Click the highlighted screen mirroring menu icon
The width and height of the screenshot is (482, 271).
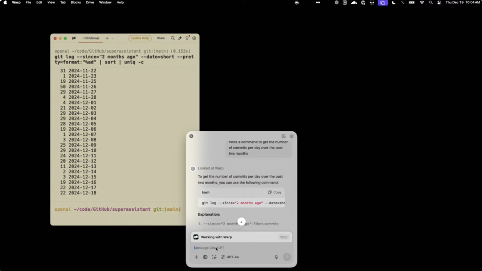click(x=383, y=2)
